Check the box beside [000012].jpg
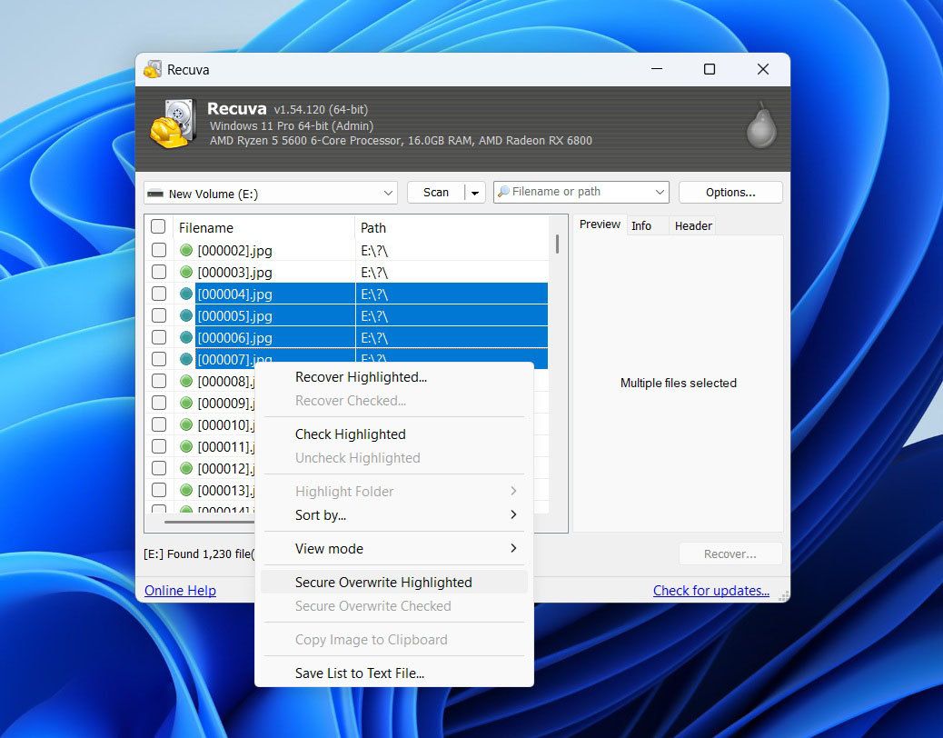943x738 pixels. click(159, 468)
